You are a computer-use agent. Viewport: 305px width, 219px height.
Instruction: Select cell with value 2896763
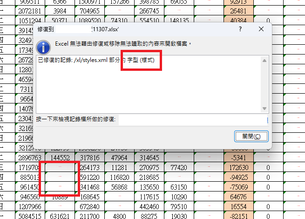(x=30, y=157)
